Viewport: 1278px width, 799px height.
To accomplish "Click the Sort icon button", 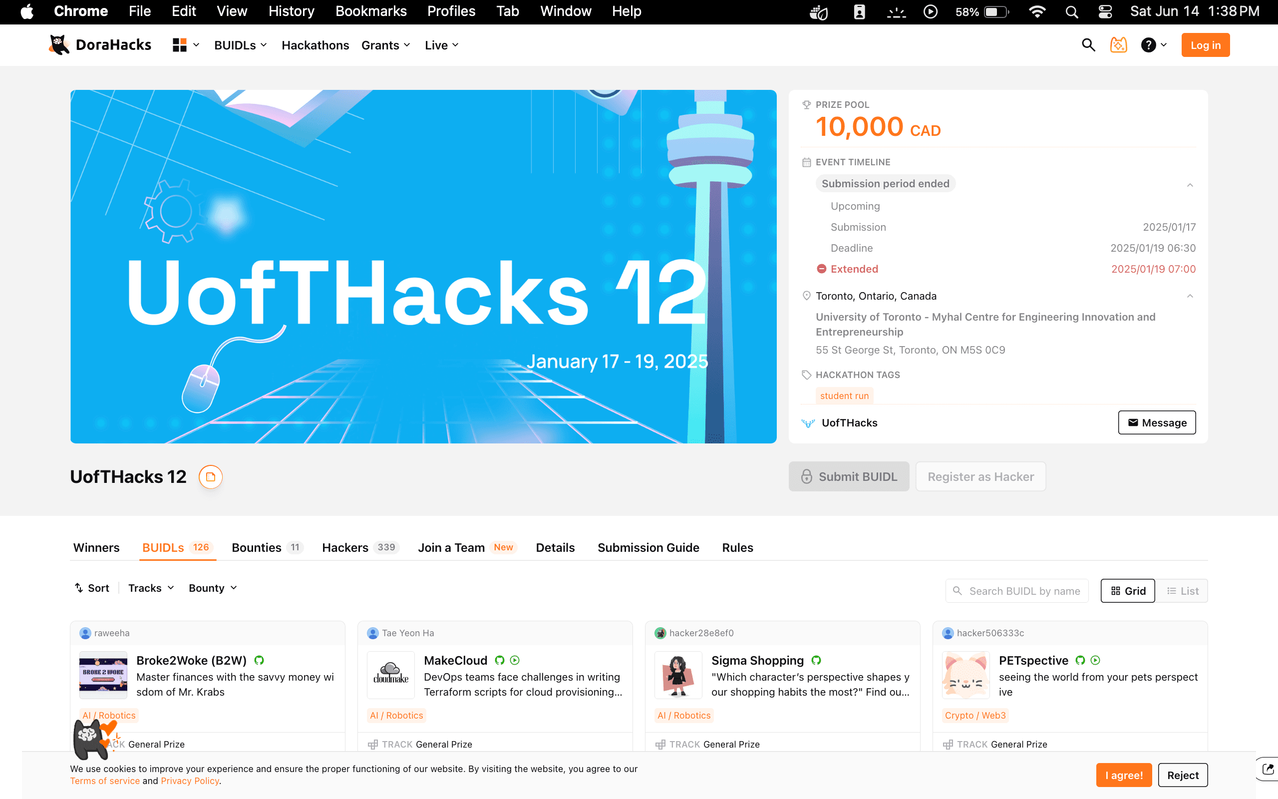I will (x=92, y=588).
